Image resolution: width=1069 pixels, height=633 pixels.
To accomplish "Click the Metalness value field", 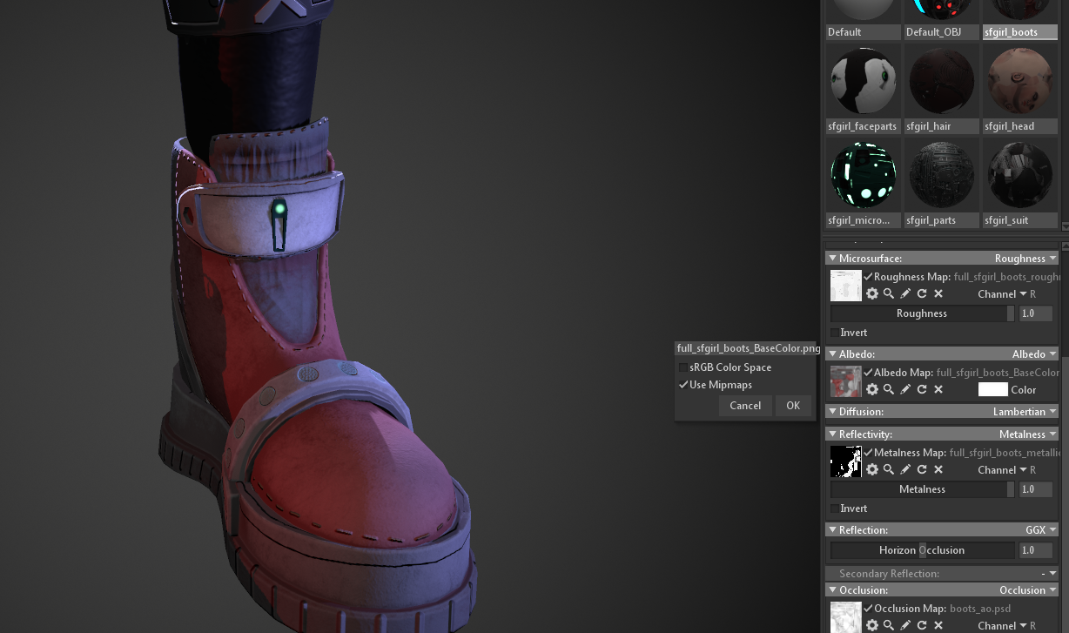I will [1036, 489].
